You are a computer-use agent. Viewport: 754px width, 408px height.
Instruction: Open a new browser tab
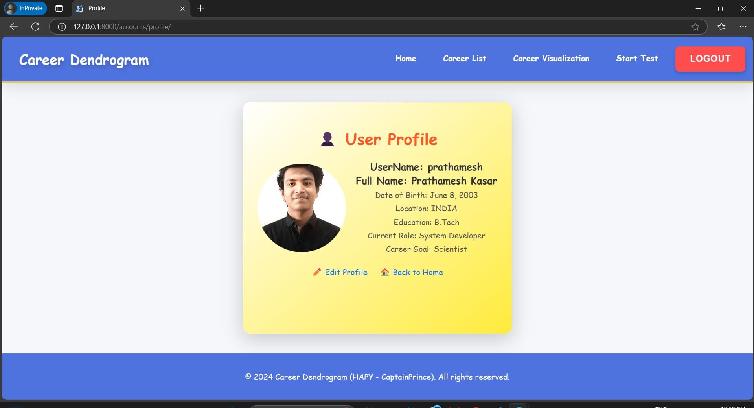coord(200,8)
